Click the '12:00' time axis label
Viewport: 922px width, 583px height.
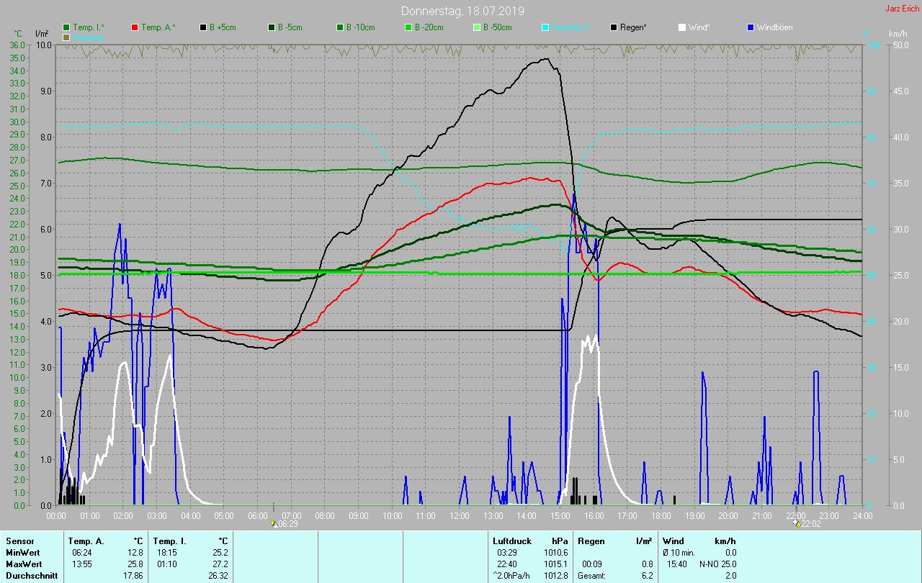pyautogui.click(x=459, y=515)
